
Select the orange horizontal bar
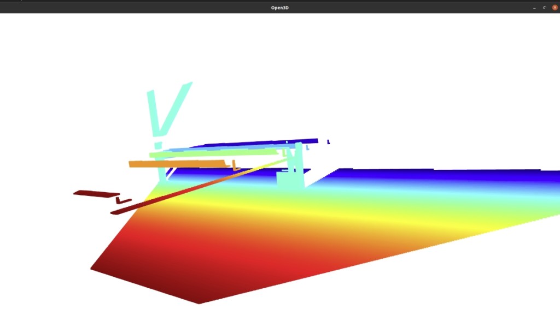(175, 163)
